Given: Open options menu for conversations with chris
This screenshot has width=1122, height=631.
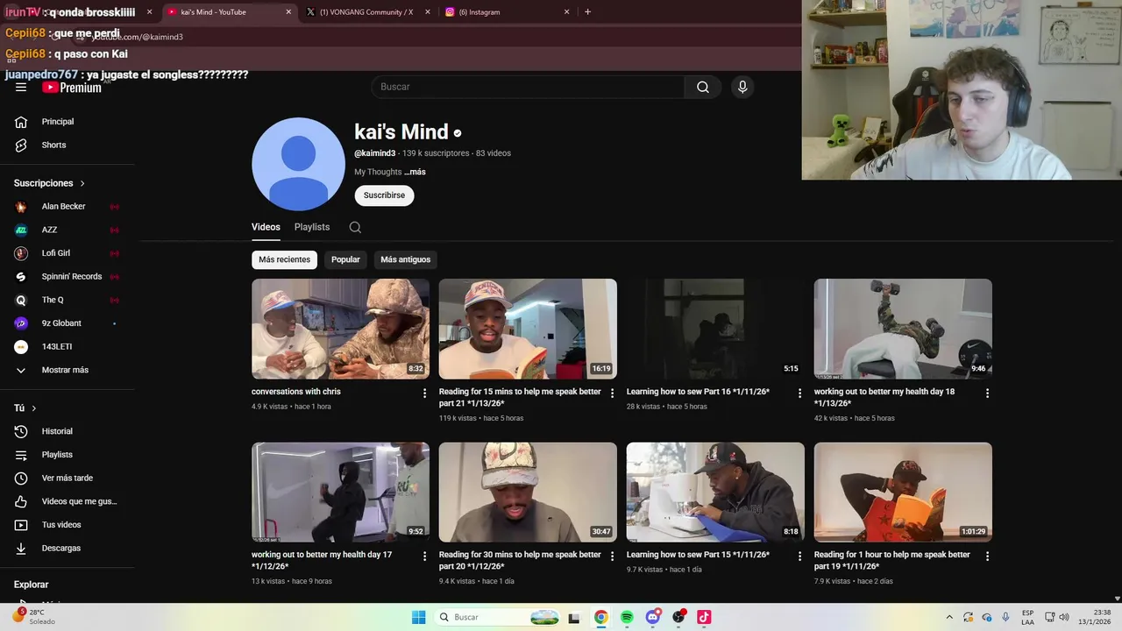Looking at the screenshot, I should [x=424, y=393].
